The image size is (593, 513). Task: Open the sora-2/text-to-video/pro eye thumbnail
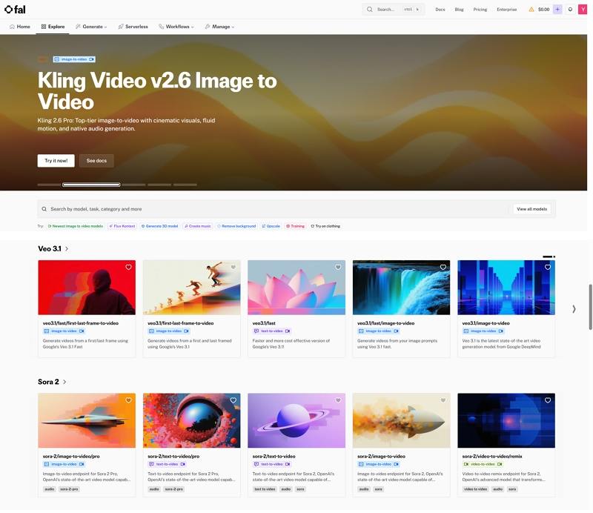click(192, 420)
